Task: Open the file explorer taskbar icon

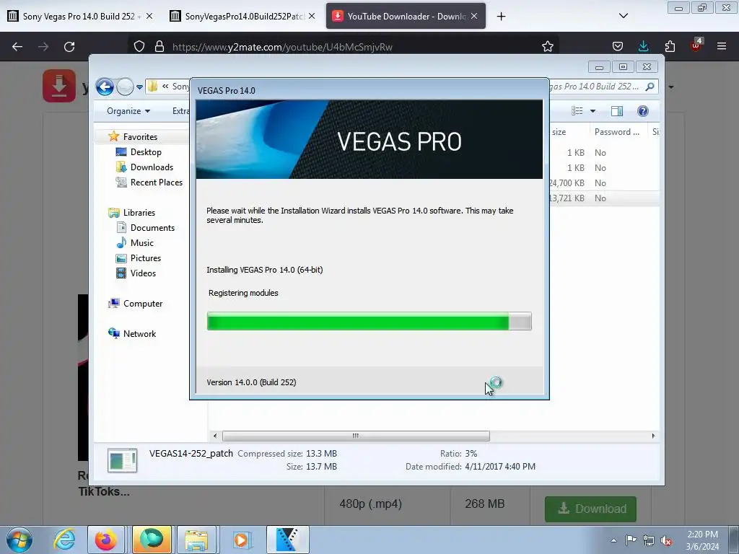Action: (196, 540)
